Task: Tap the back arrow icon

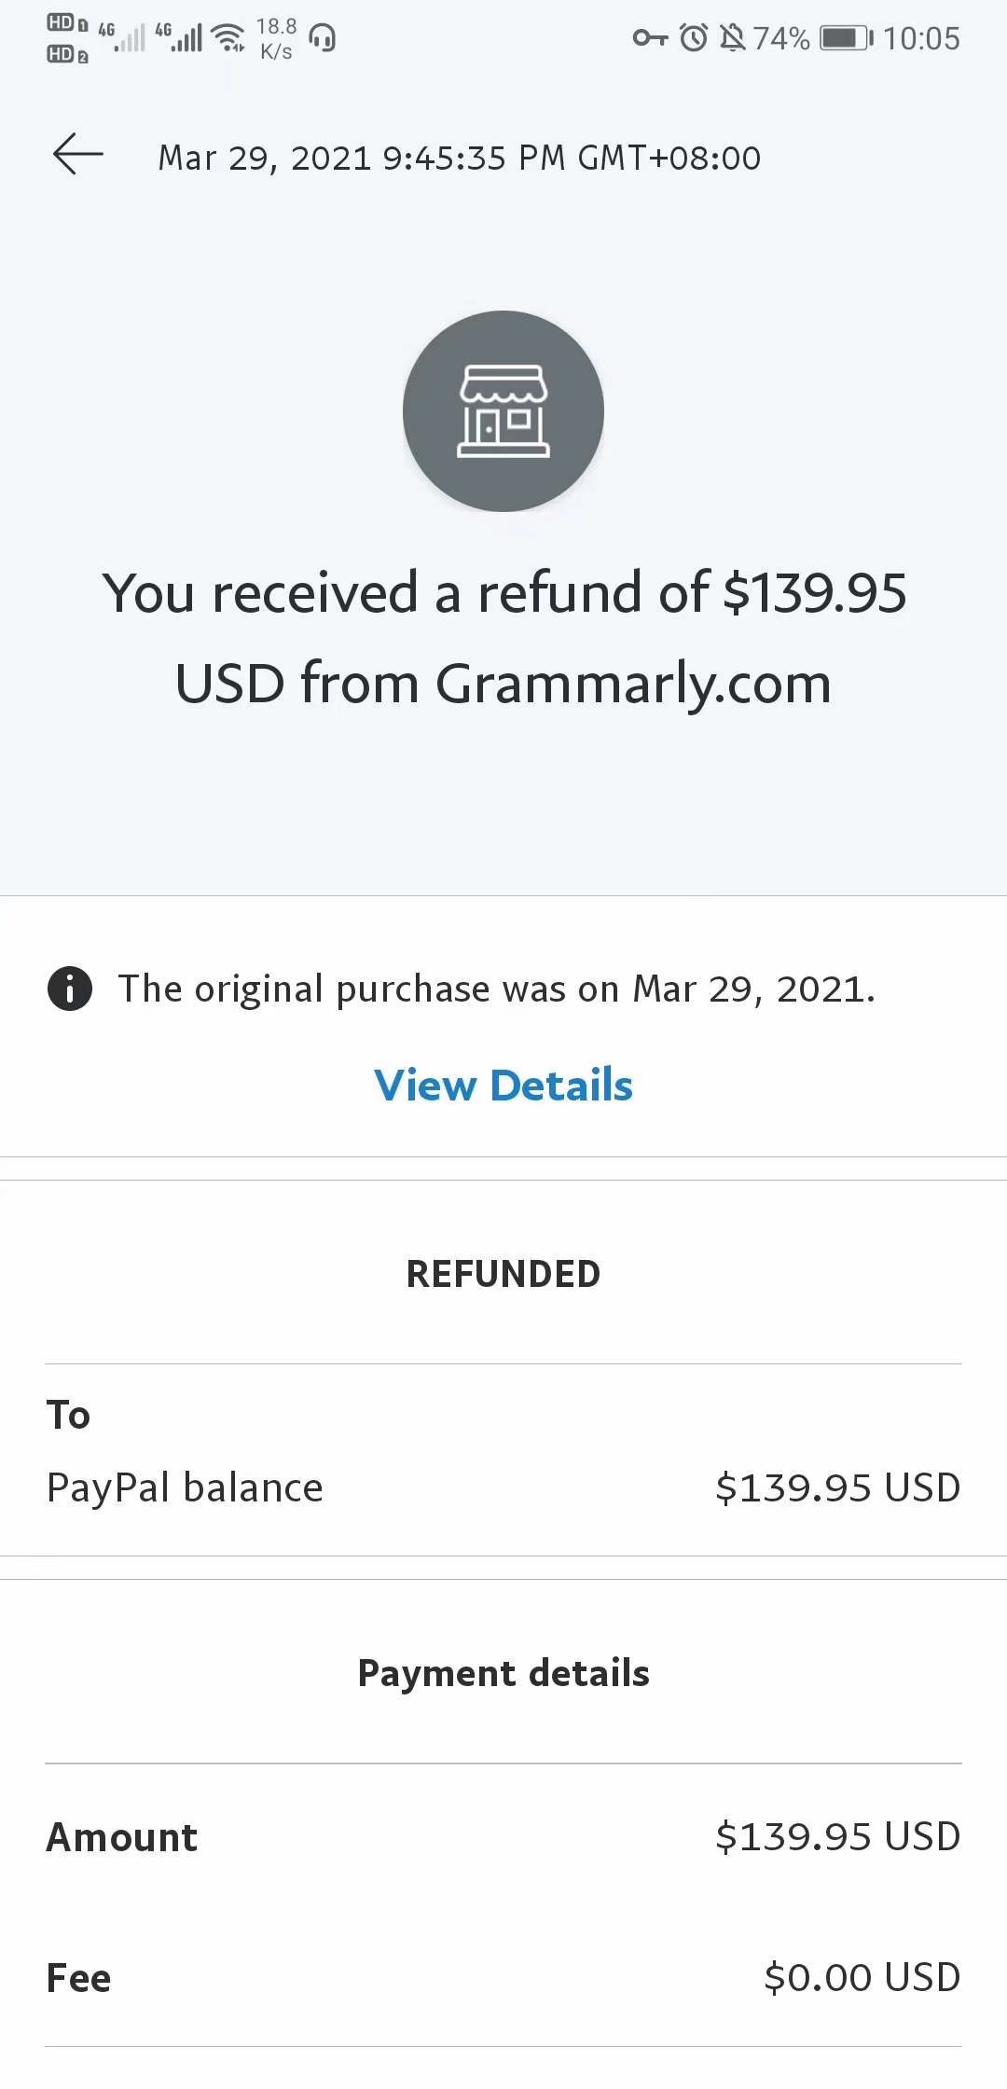Action: pyautogui.click(x=77, y=155)
